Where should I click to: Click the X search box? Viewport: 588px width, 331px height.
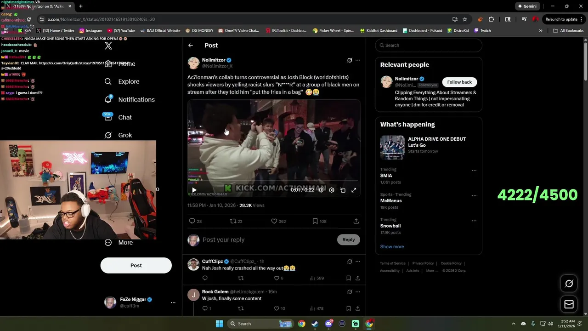(429, 45)
